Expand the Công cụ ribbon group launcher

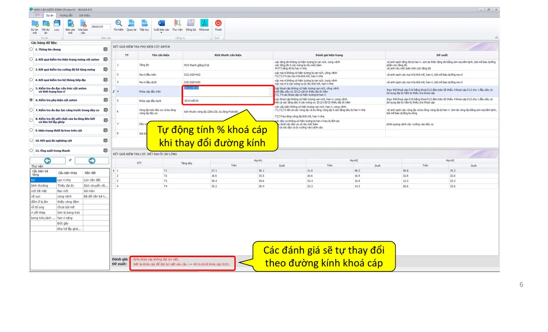pyautogui.click(x=211, y=38)
